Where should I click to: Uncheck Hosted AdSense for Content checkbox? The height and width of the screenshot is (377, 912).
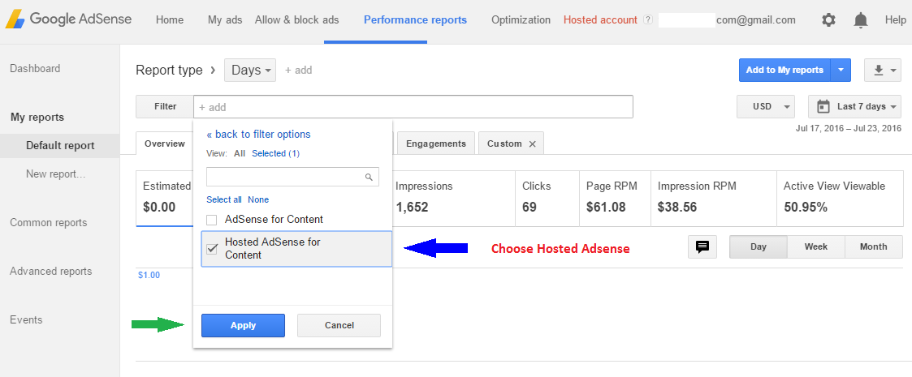(x=212, y=249)
